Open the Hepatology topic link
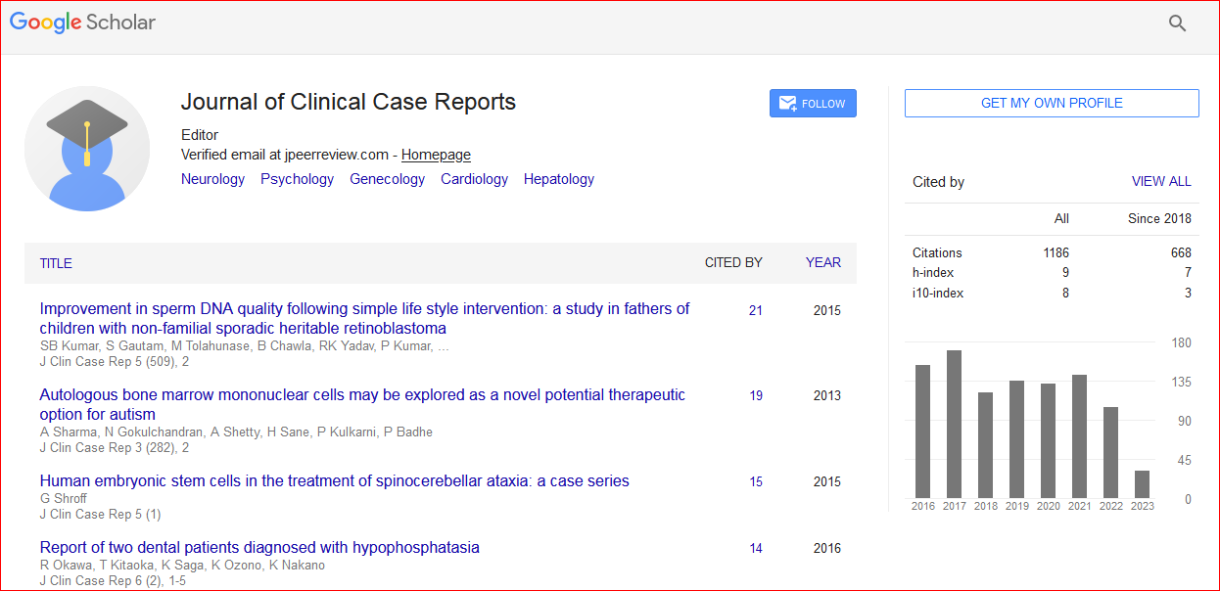Image resolution: width=1220 pixels, height=591 pixels. click(558, 179)
